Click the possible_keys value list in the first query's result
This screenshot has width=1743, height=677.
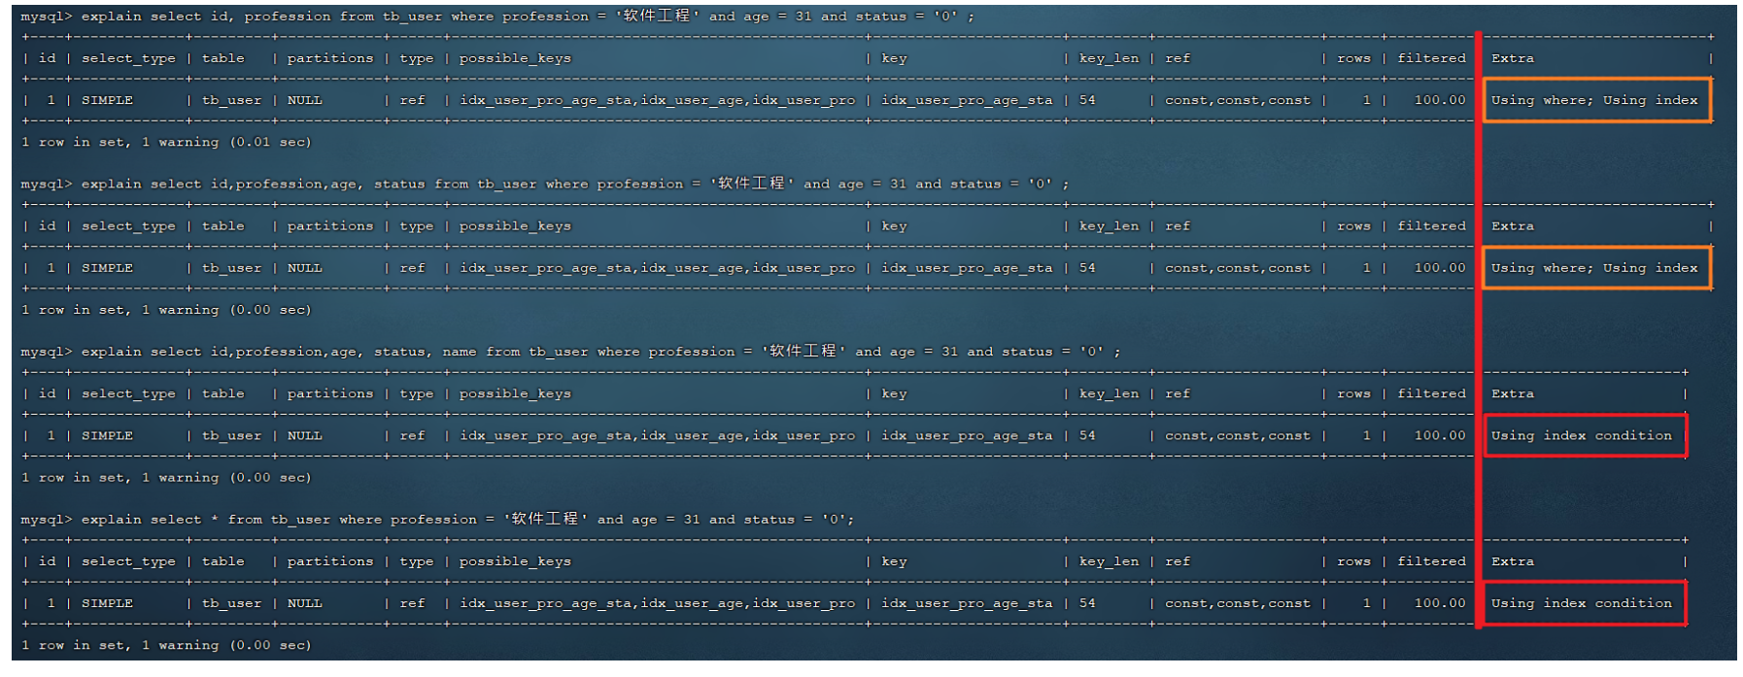658,100
